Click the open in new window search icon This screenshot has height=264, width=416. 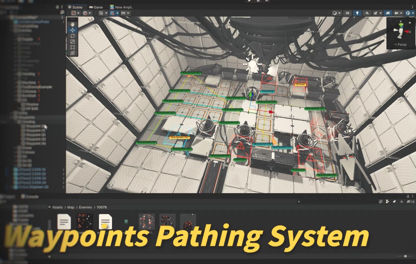point(381,202)
